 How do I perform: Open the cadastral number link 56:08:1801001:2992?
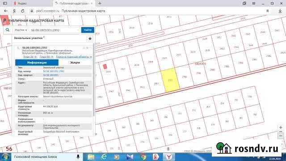coord(54,71)
